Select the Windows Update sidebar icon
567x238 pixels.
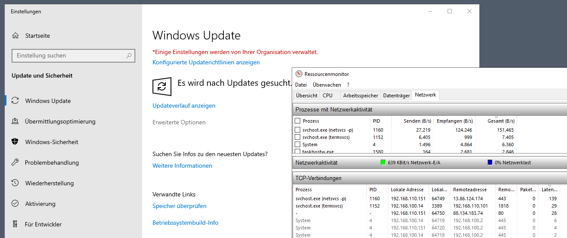15,101
